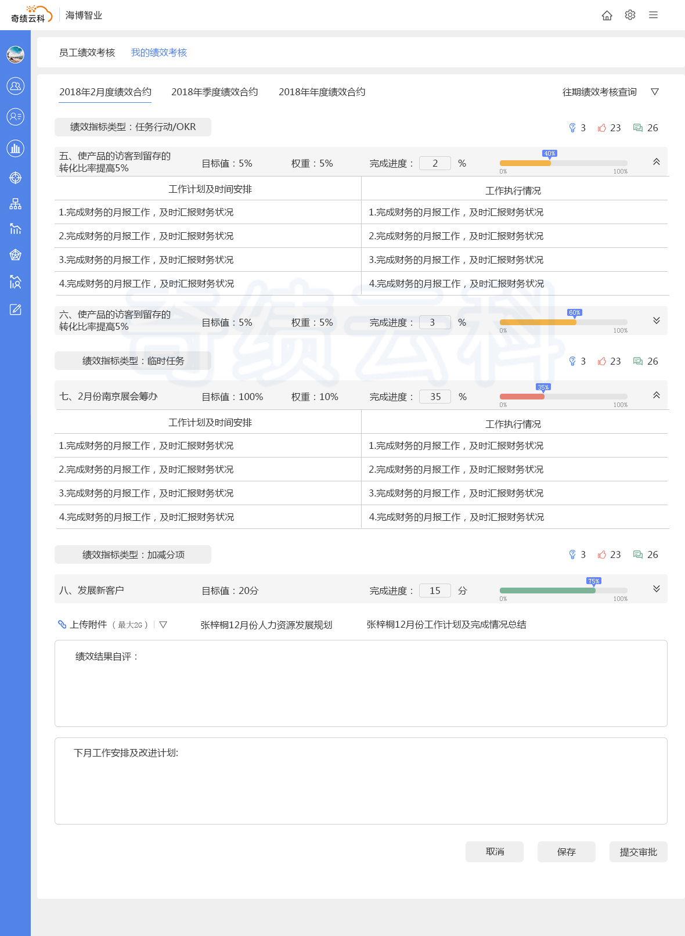Expand section six visitor retention details
The width and height of the screenshot is (685, 936).
click(656, 321)
